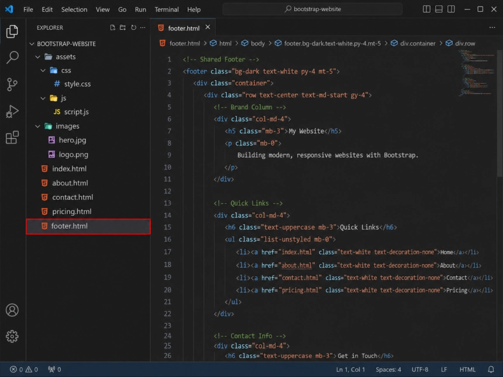This screenshot has width=503, height=377.
Task: Open the Help menu
Action: click(x=194, y=9)
